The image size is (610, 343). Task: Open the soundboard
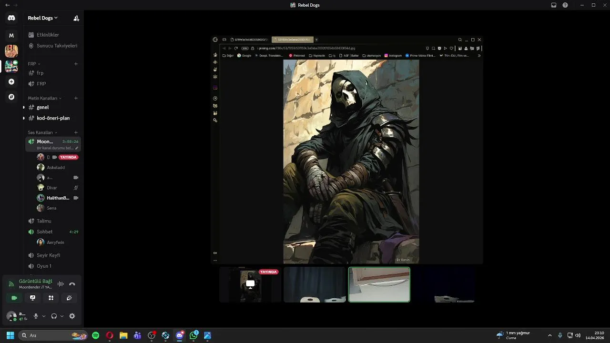pos(69,298)
